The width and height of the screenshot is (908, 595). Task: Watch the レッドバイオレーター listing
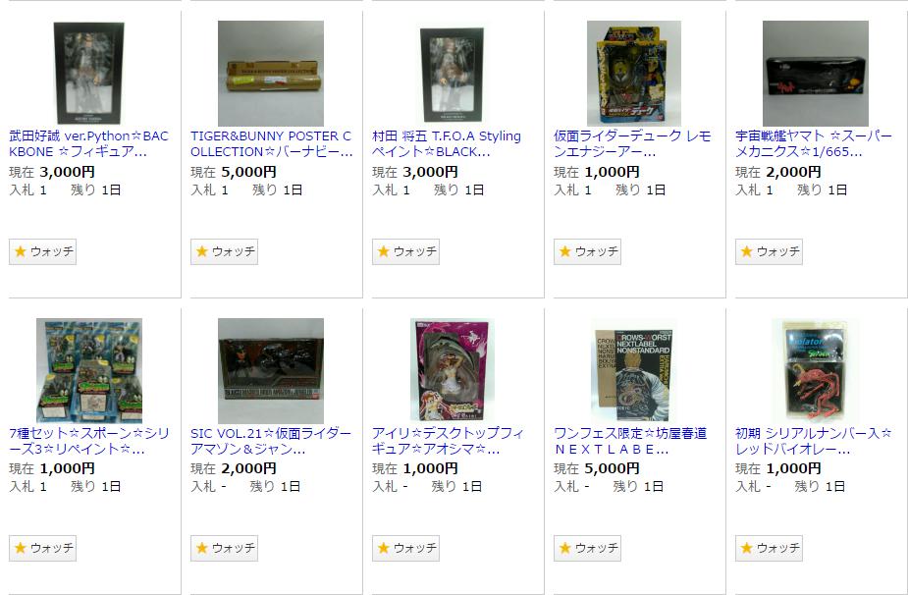pos(769,548)
